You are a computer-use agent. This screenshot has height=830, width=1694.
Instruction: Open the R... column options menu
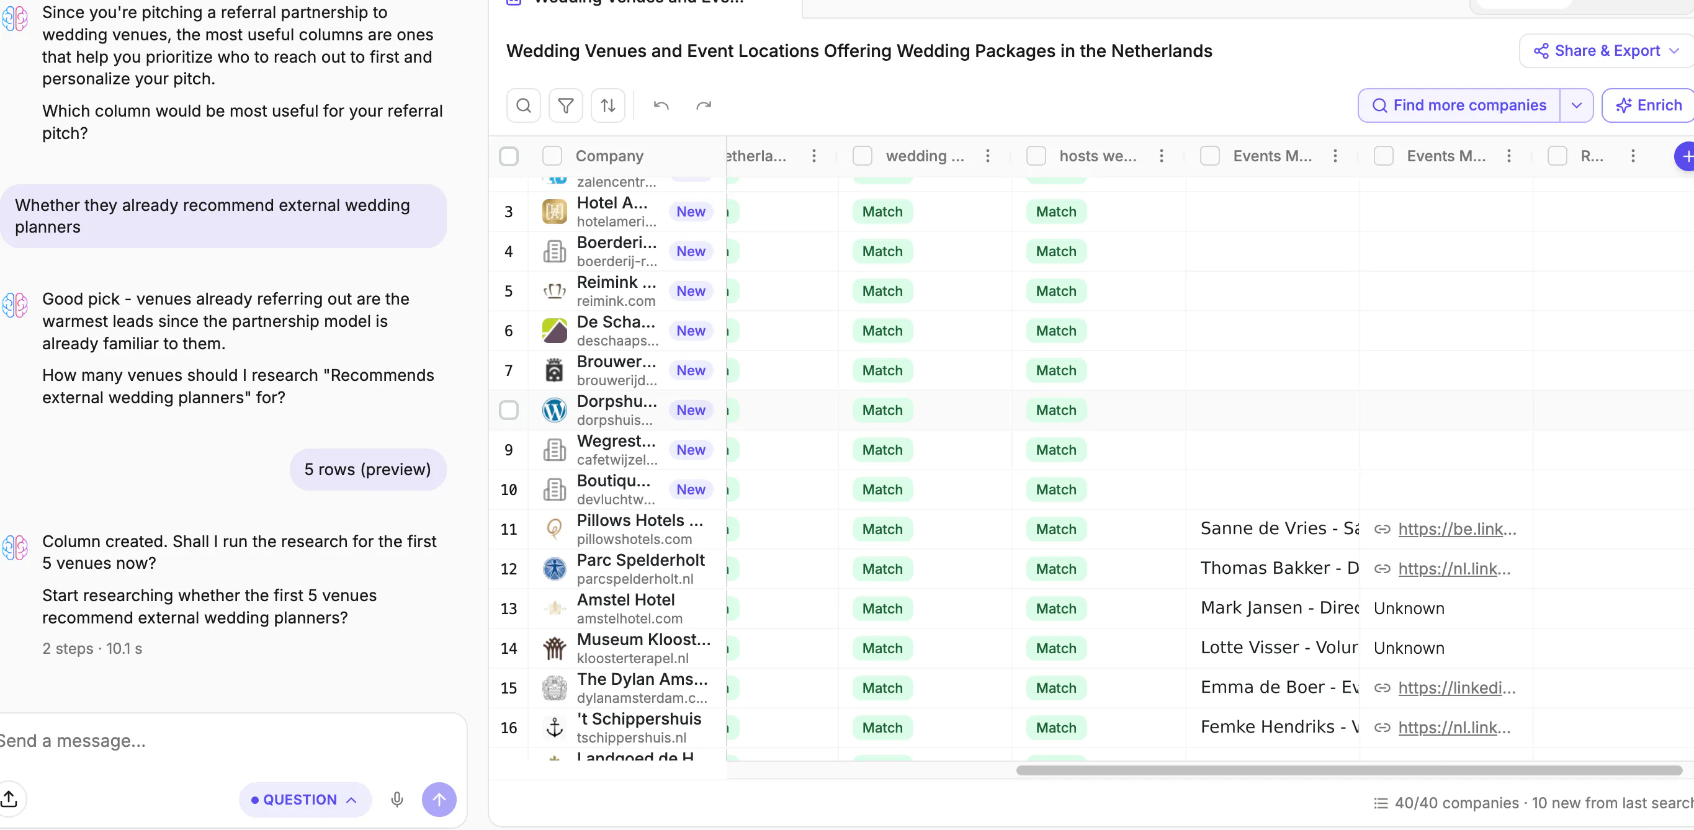[x=1632, y=156]
